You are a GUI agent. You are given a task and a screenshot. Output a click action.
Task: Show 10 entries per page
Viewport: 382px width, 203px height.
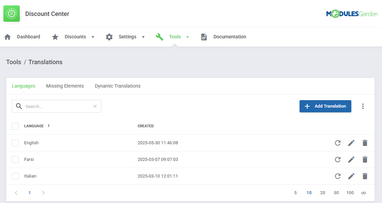(x=309, y=193)
